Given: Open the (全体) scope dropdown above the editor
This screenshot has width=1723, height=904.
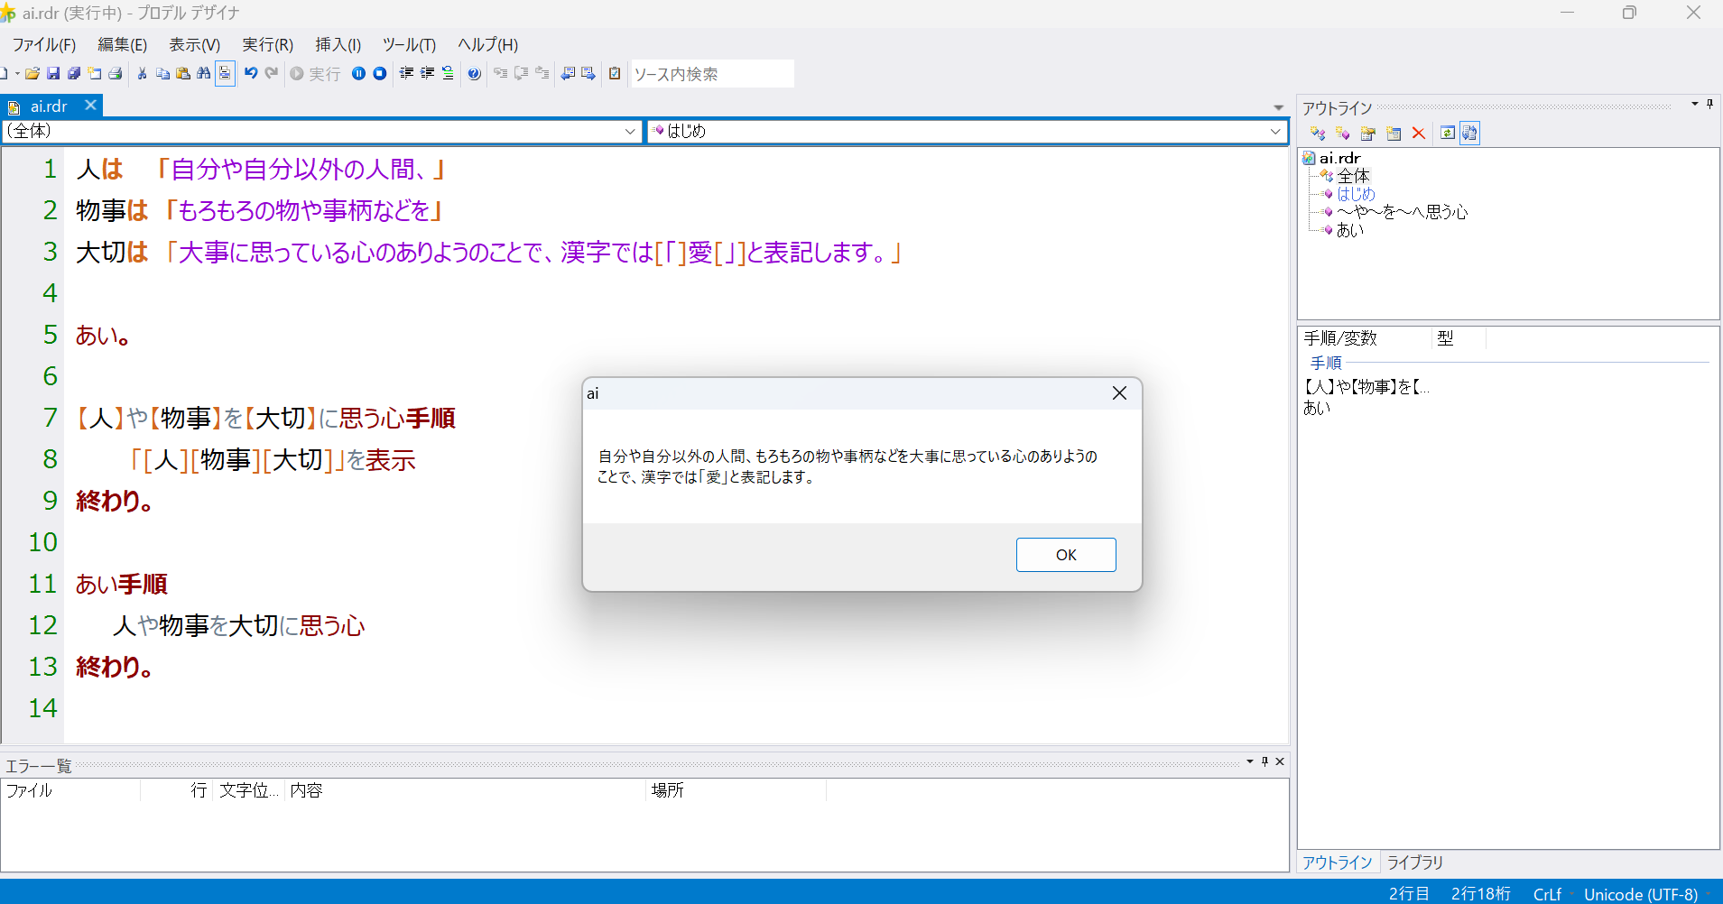Looking at the screenshot, I should coord(629,131).
